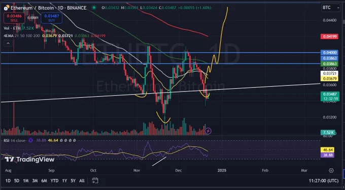
Task: Click the purple lightning bolt event icon
Action: click(x=208, y=131)
